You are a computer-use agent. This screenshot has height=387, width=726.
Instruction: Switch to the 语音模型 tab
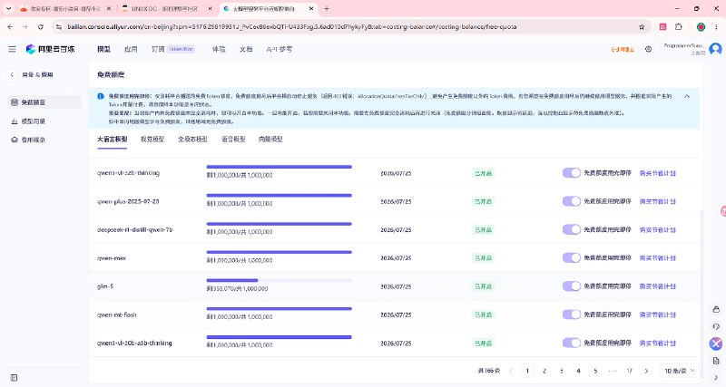[x=233, y=140]
